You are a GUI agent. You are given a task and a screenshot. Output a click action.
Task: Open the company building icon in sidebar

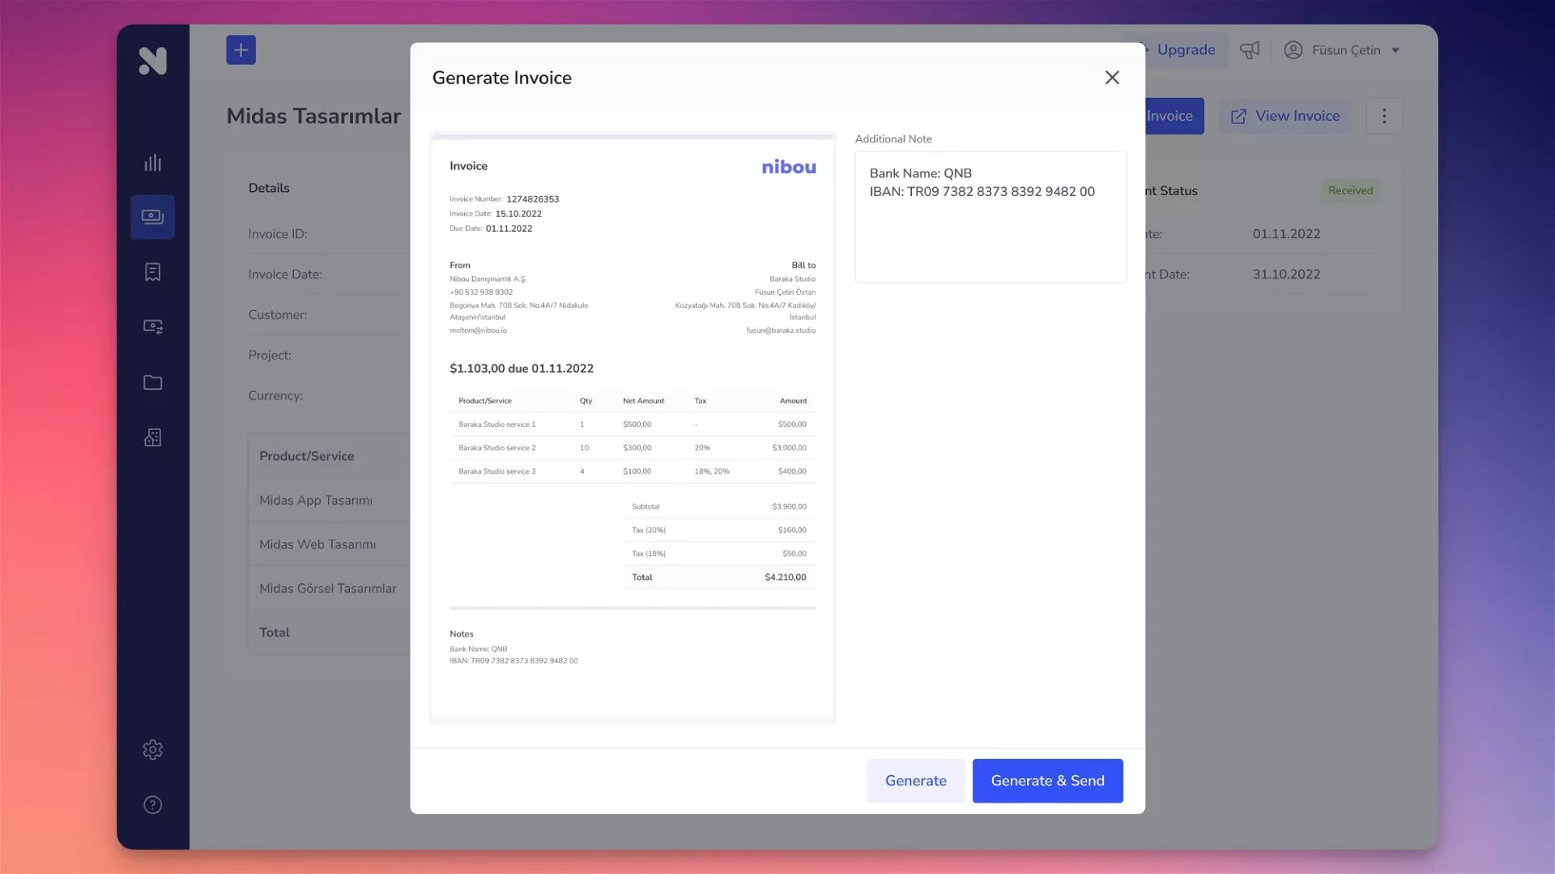(x=152, y=437)
